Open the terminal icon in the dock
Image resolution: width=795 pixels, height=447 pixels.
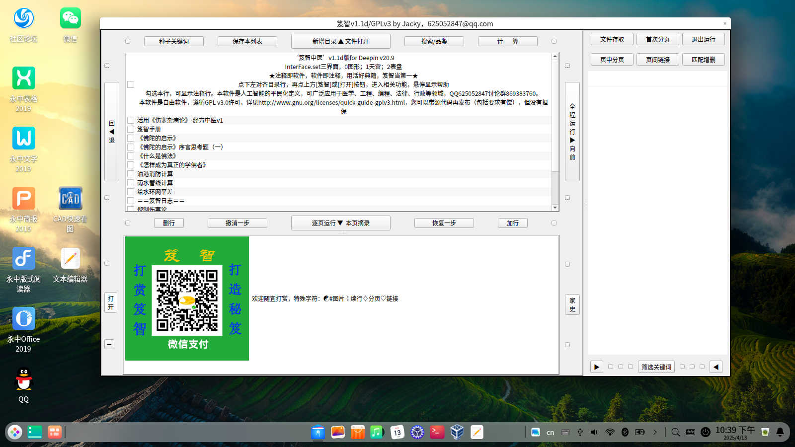[x=437, y=432]
